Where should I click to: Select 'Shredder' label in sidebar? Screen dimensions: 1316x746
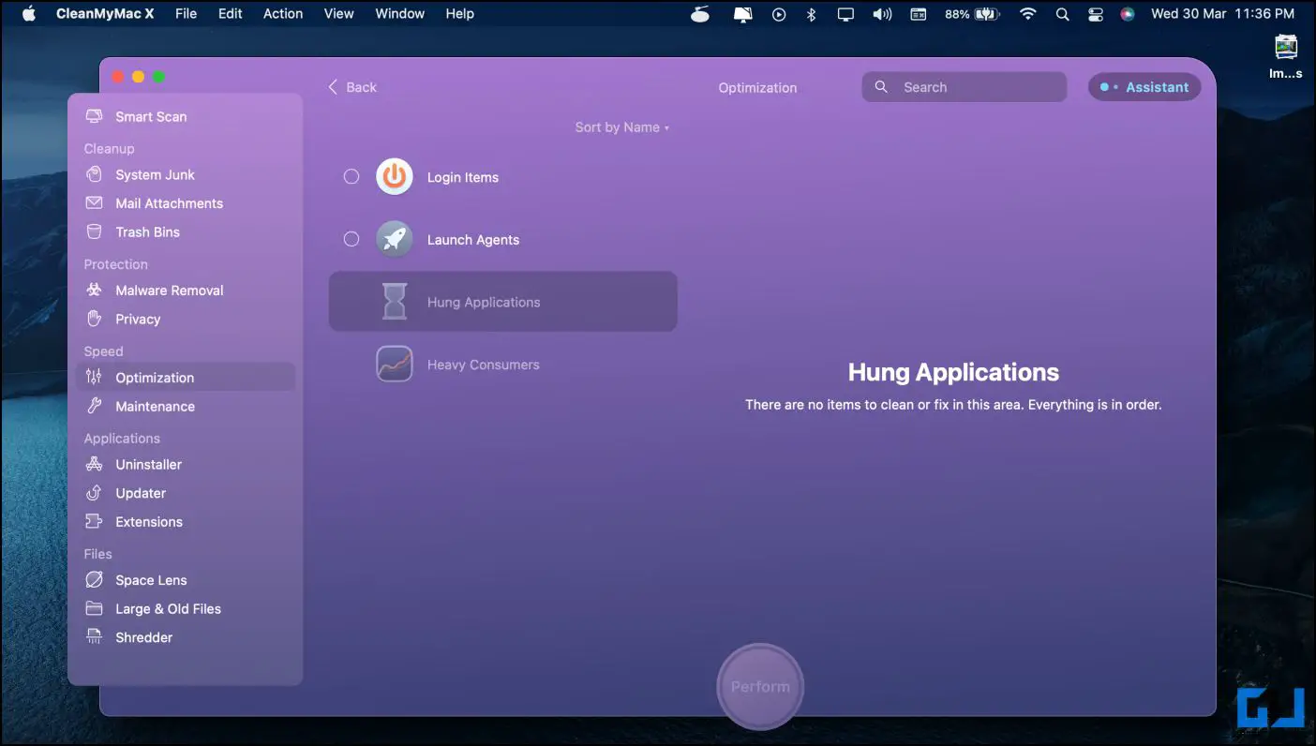(143, 637)
